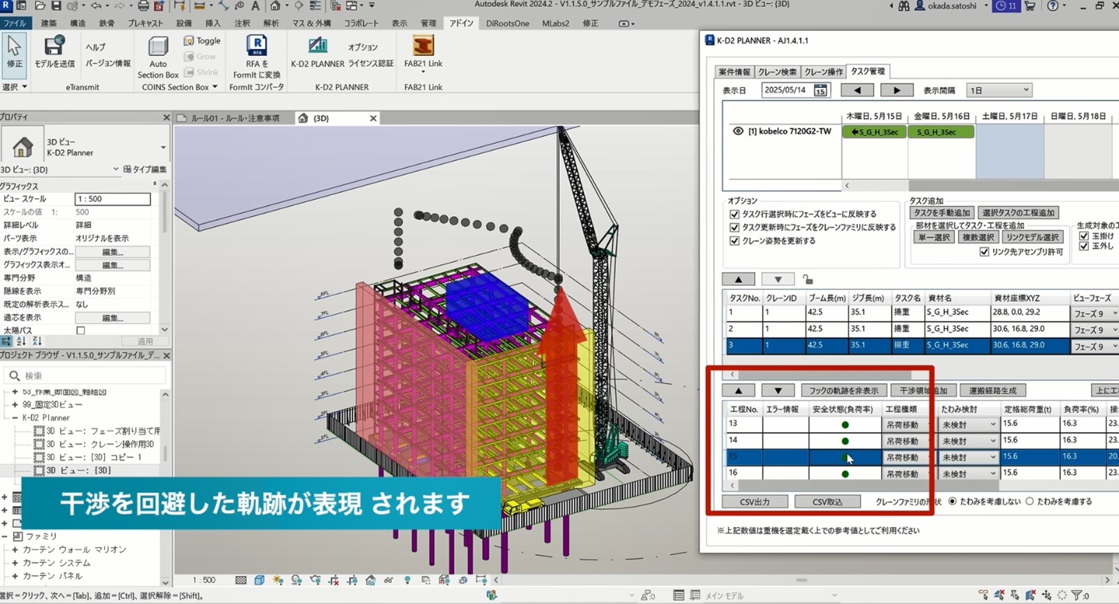
Task: Open the 建築 ribbon tab
Action: coord(49,23)
